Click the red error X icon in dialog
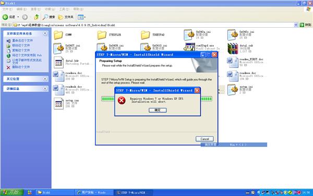 (122, 100)
